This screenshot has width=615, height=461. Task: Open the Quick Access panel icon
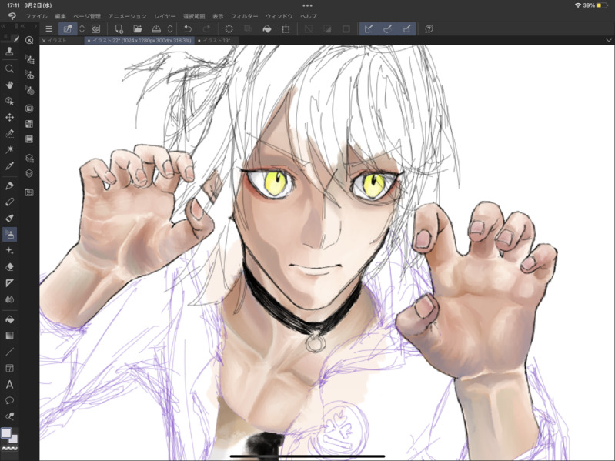(x=29, y=40)
